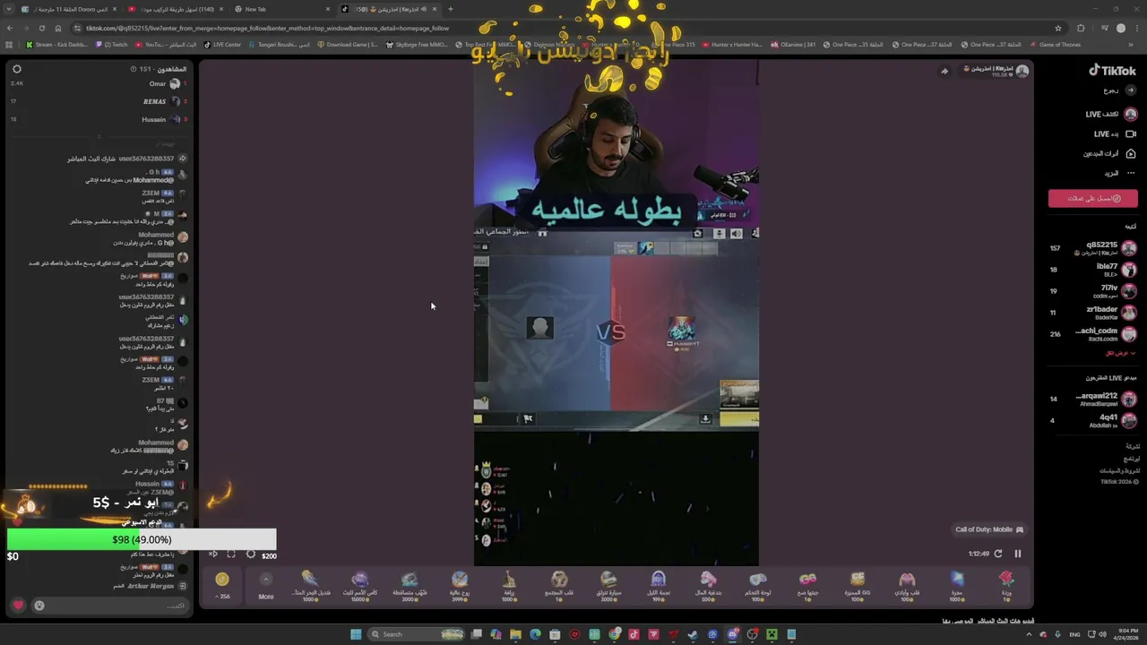Tap the pink heart like button
The width and height of the screenshot is (1147, 645).
(x=18, y=606)
